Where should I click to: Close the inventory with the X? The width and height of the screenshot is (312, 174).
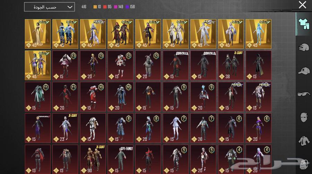coord(302,5)
